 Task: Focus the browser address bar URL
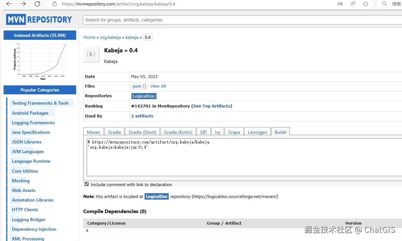click(x=119, y=4)
